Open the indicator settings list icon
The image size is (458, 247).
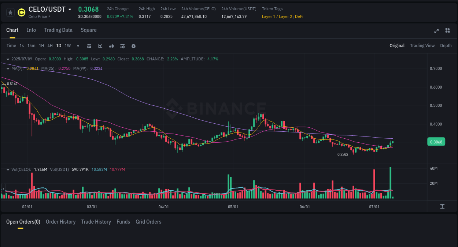[x=122, y=46]
